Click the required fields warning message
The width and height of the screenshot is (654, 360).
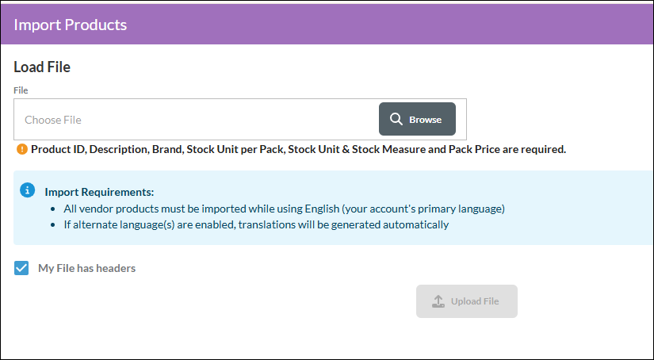tap(299, 149)
